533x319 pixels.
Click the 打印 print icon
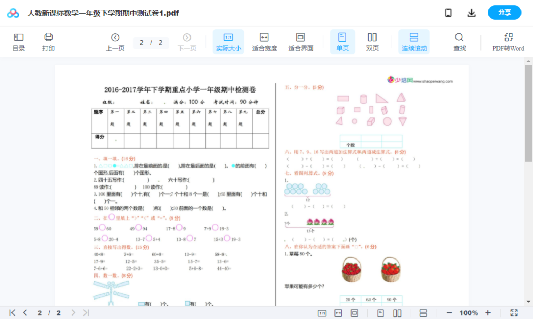point(48,41)
